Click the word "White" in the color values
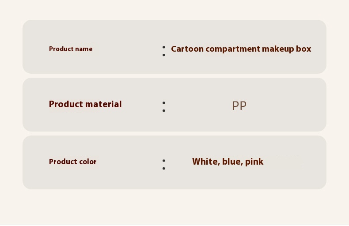 pos(205,162)
